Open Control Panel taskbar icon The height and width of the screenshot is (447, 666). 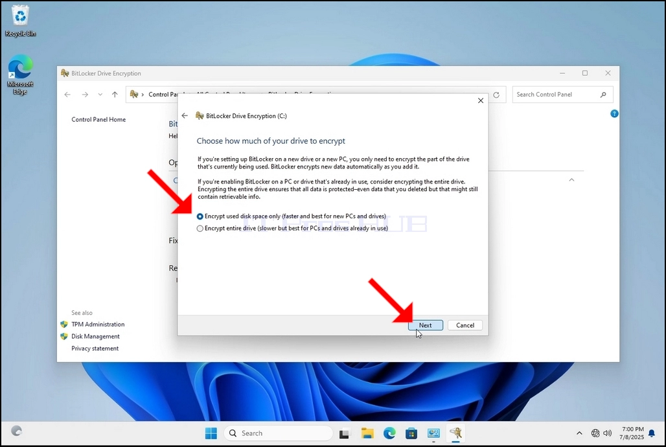point(433,433)
